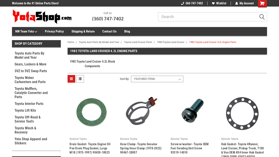
Task: Expand the NW Team Yota menu
Action: click(x=26, y=31)
